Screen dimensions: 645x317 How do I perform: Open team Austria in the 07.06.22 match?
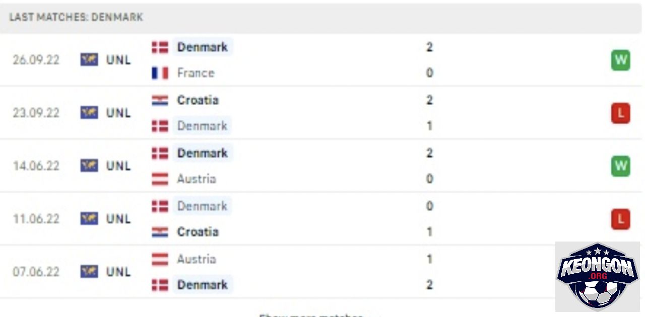[197, 259]
